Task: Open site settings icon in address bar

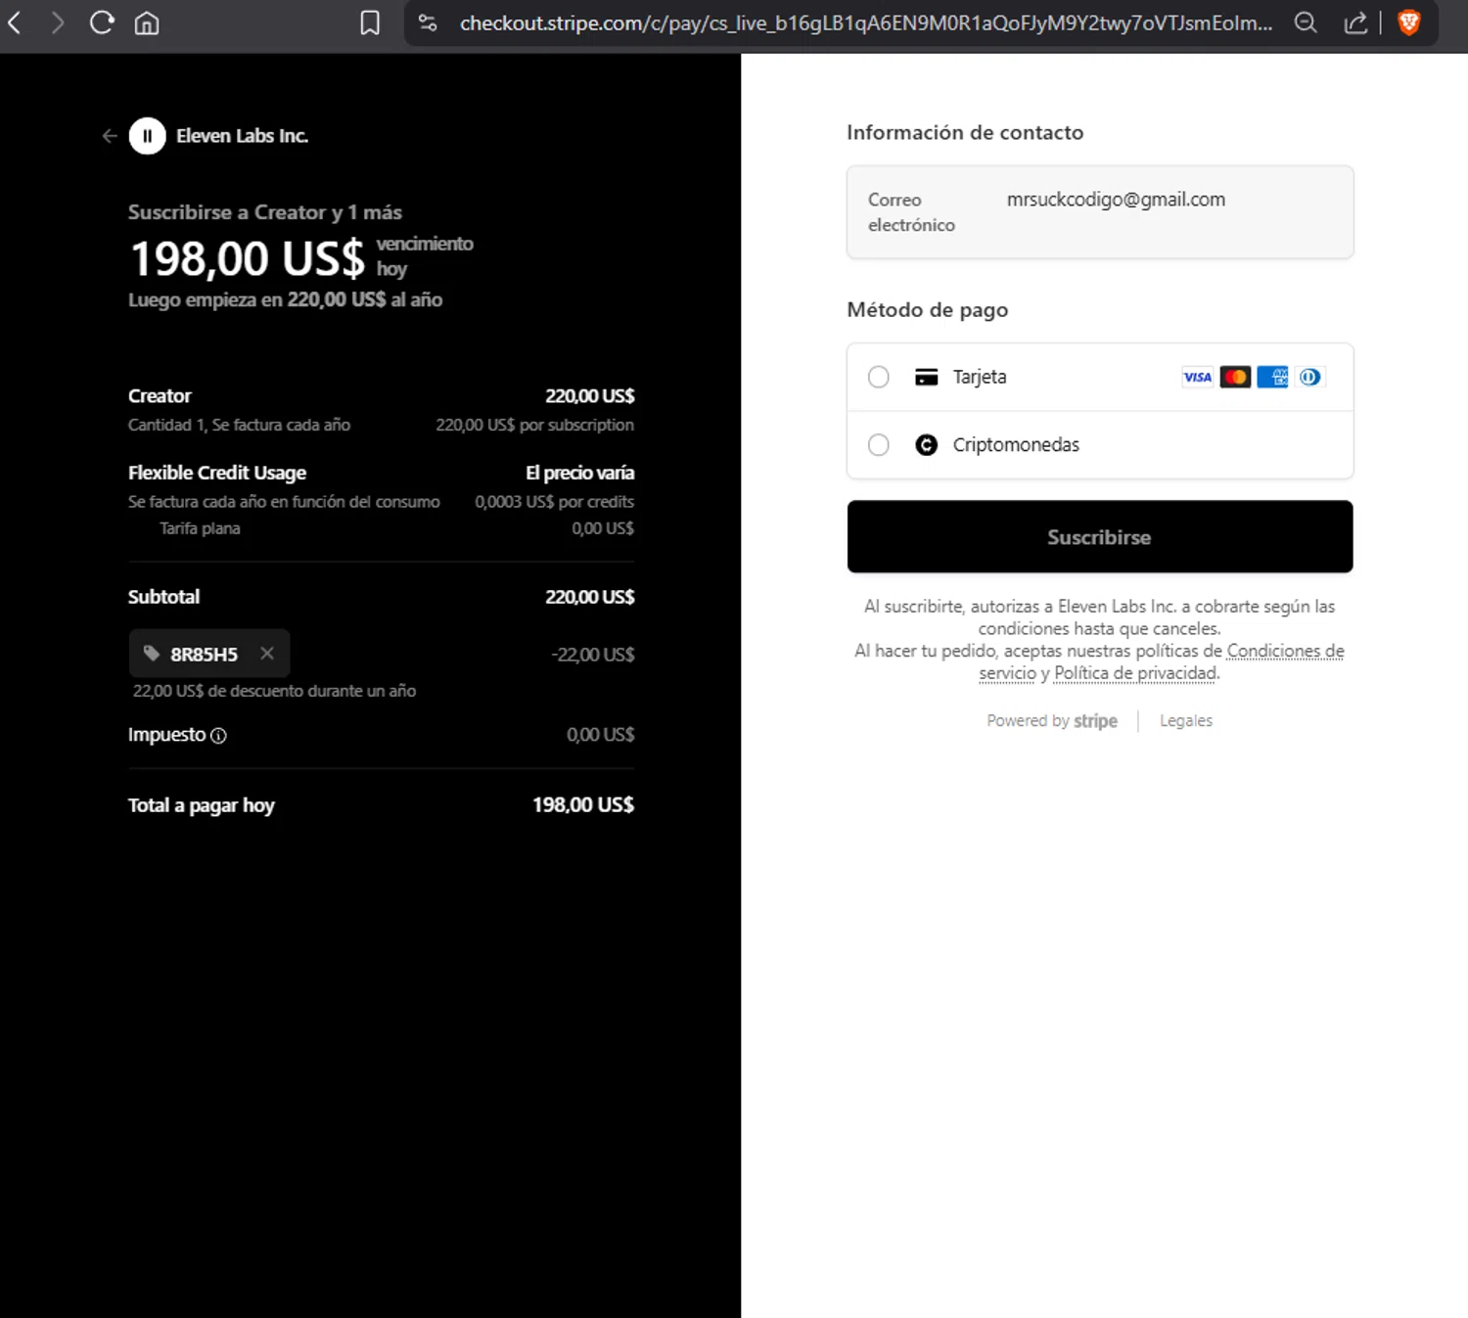Action: (x=428, y=23)
